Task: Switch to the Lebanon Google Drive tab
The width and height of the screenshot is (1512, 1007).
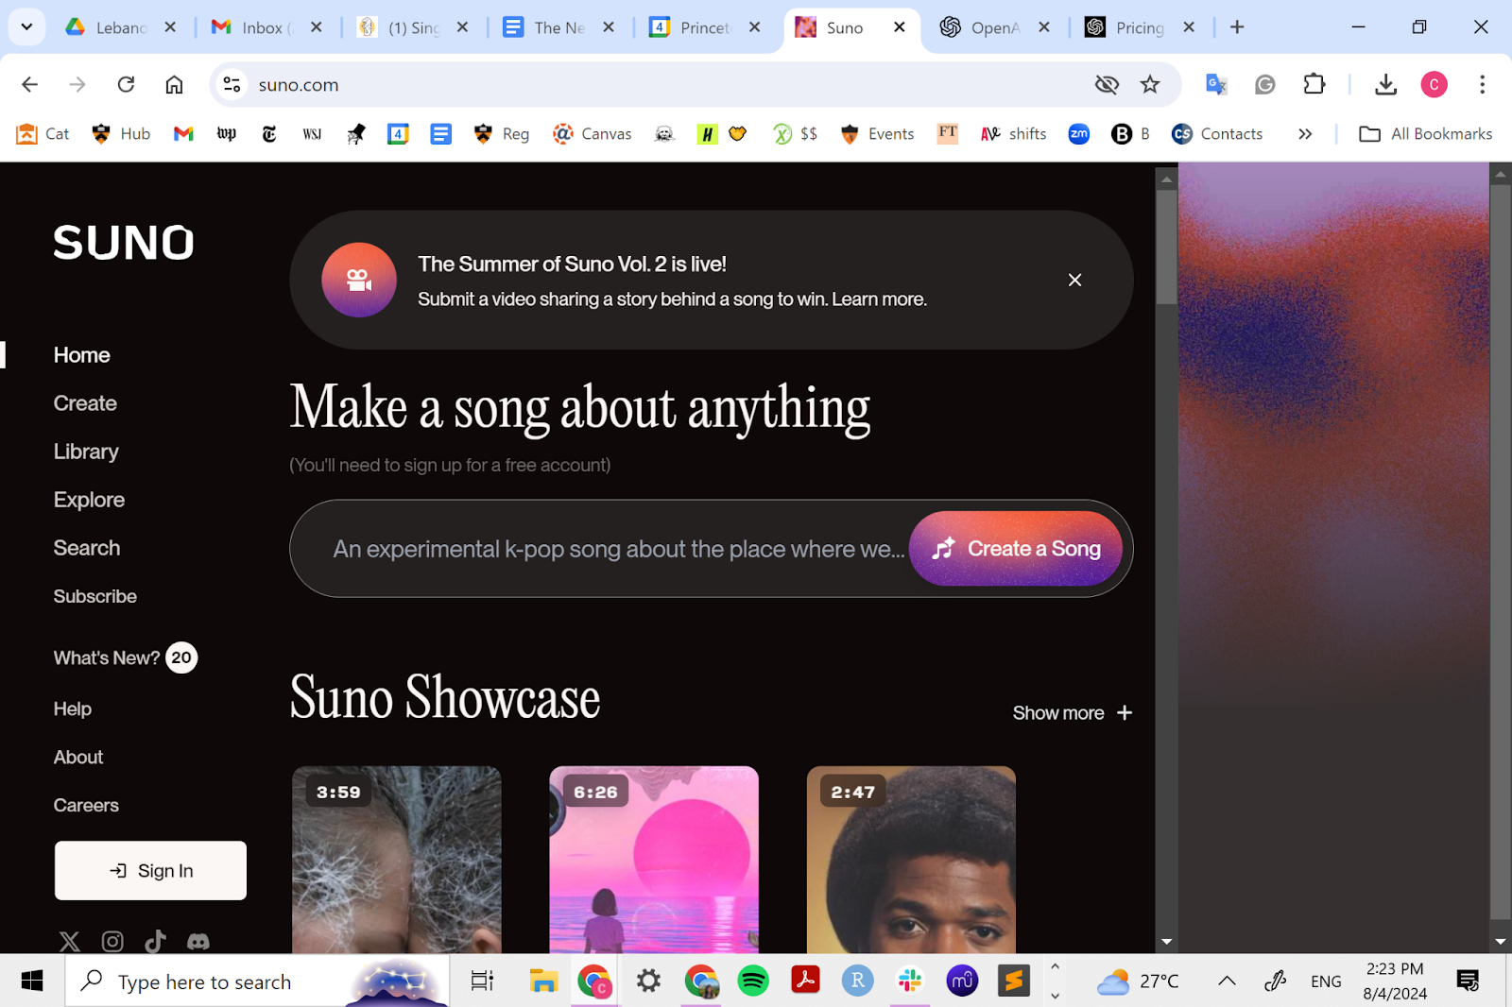Action: point(121,27)
